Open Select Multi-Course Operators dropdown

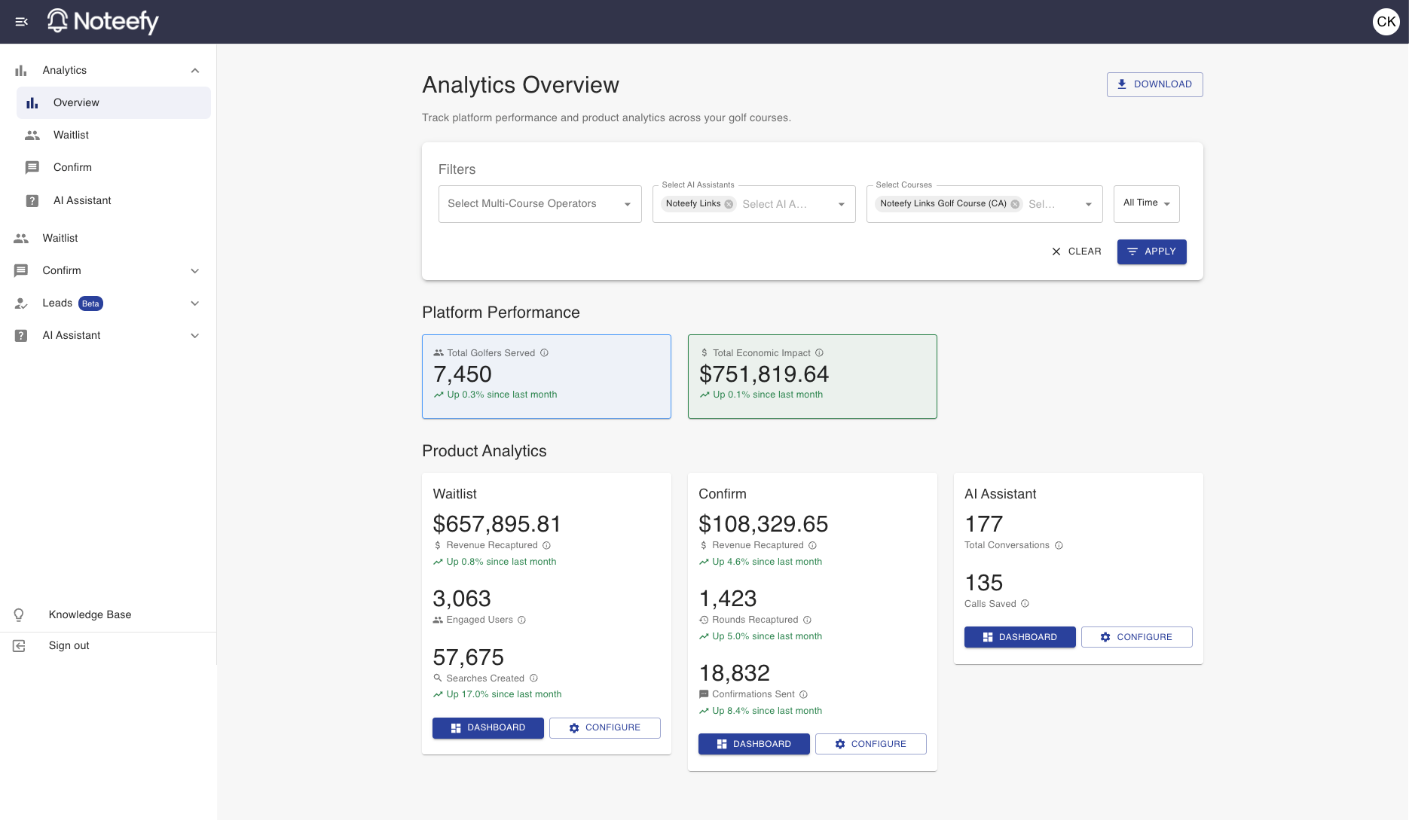[x=539, y=204]
